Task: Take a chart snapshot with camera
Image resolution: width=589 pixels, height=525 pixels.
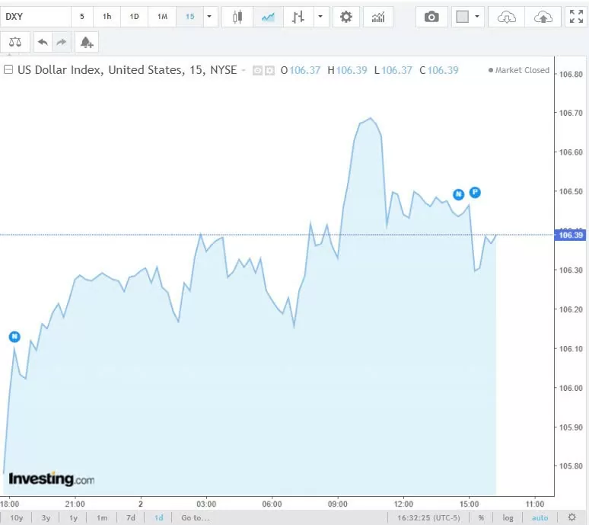Action: point(431,16)
